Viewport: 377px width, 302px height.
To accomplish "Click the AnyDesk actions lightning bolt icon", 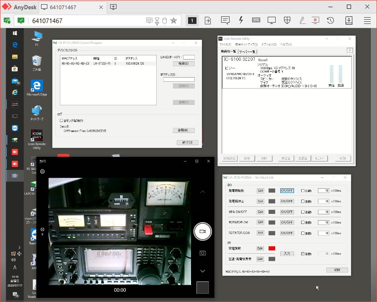I will [241, 20].
